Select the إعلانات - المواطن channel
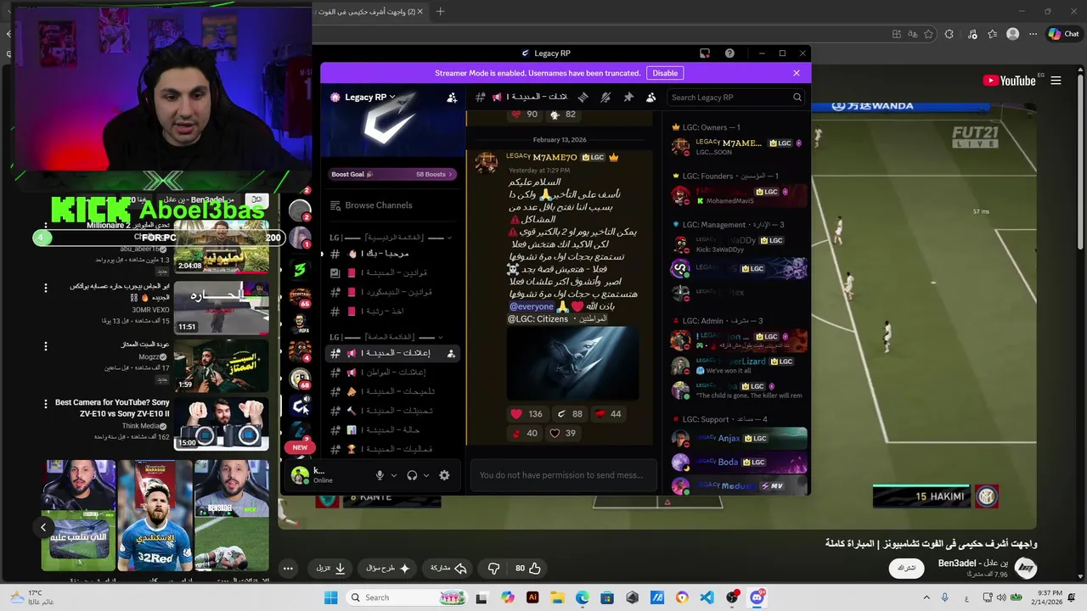 [x=392, y=373]
